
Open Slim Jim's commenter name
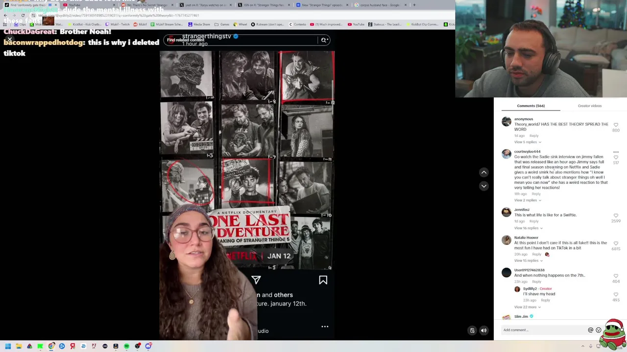[521, 316]
